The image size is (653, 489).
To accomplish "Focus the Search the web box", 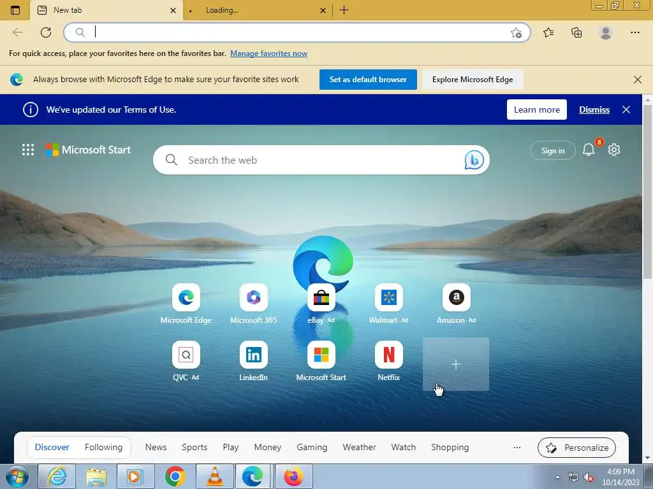I will 321,160.
